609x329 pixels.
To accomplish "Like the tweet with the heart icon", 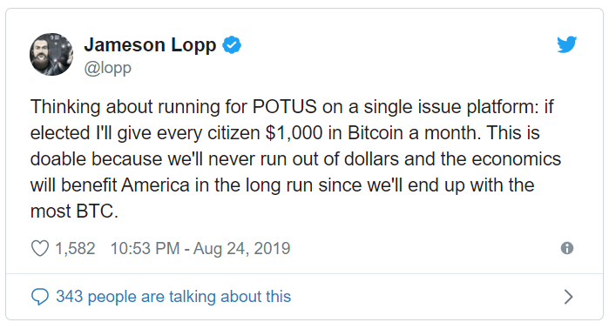I will [x=40, y=248].
